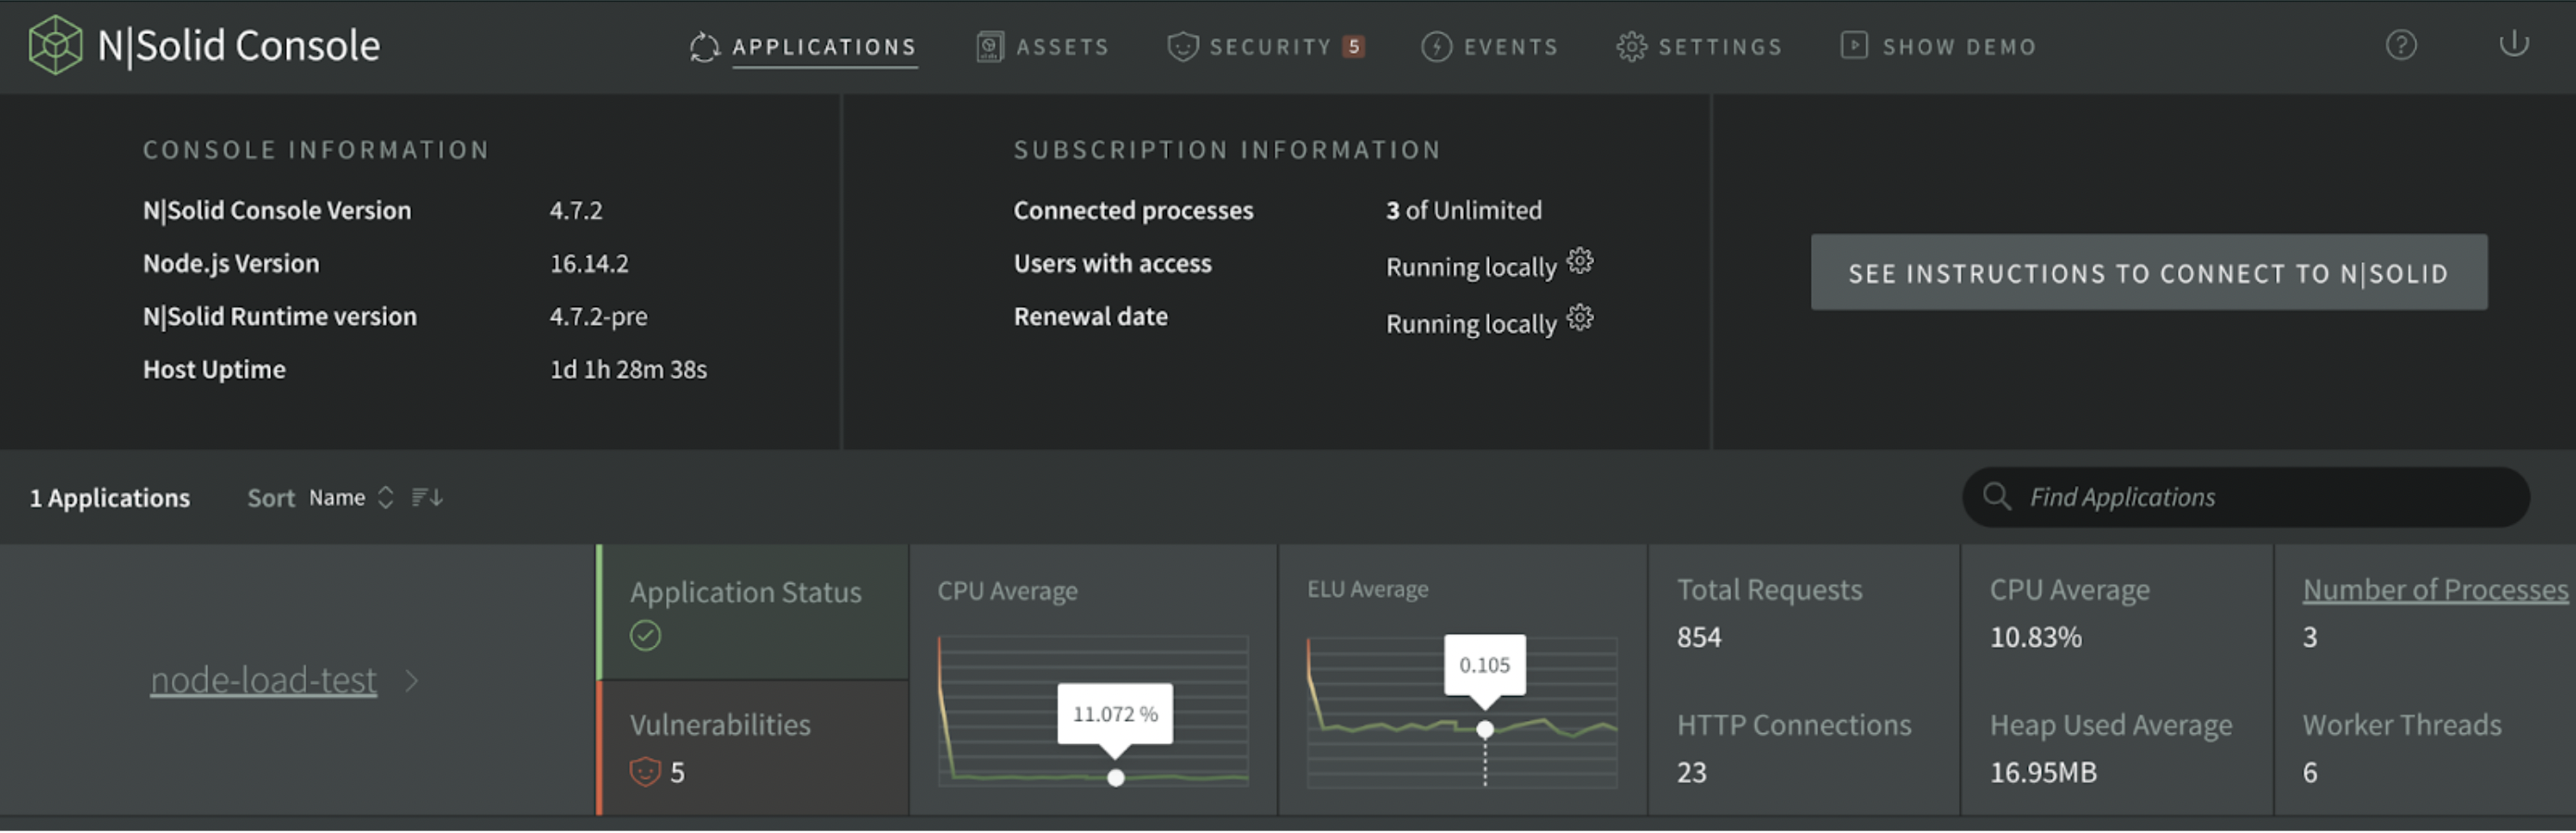Image resolution: width=2576 pixels, height=833 pixels.
Task: Click the Worker Threads value 6
Action: point(2310,773)
